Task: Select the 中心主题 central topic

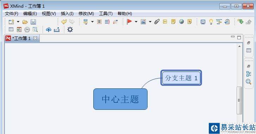Action: (x=120, y=99)
